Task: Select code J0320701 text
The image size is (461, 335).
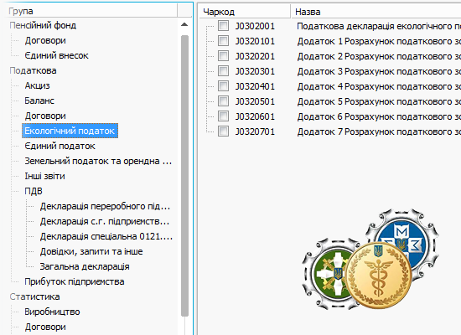Action: coord(255,131)
